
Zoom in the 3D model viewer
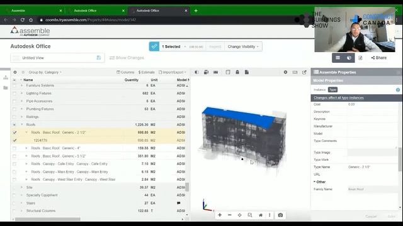click(220, 215)
